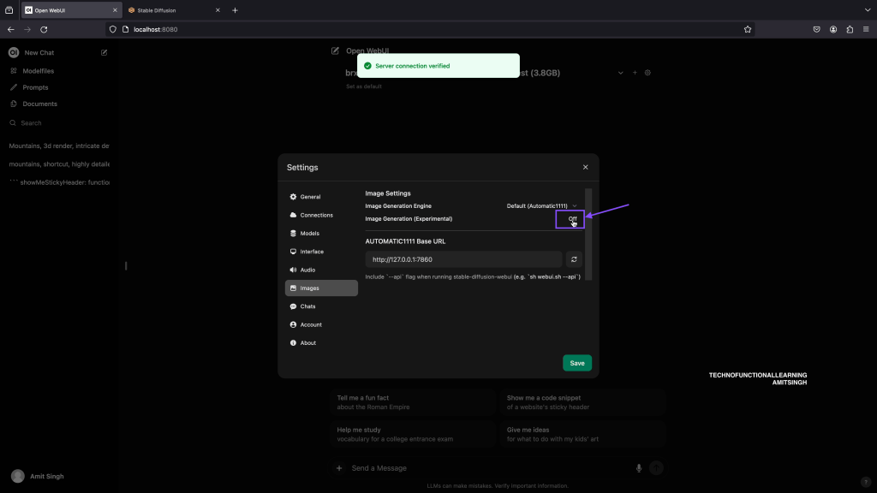Click the AUTOMATIC1111 Base URL input field
This screenshot has height=493, width=877.
click(463, 259)
